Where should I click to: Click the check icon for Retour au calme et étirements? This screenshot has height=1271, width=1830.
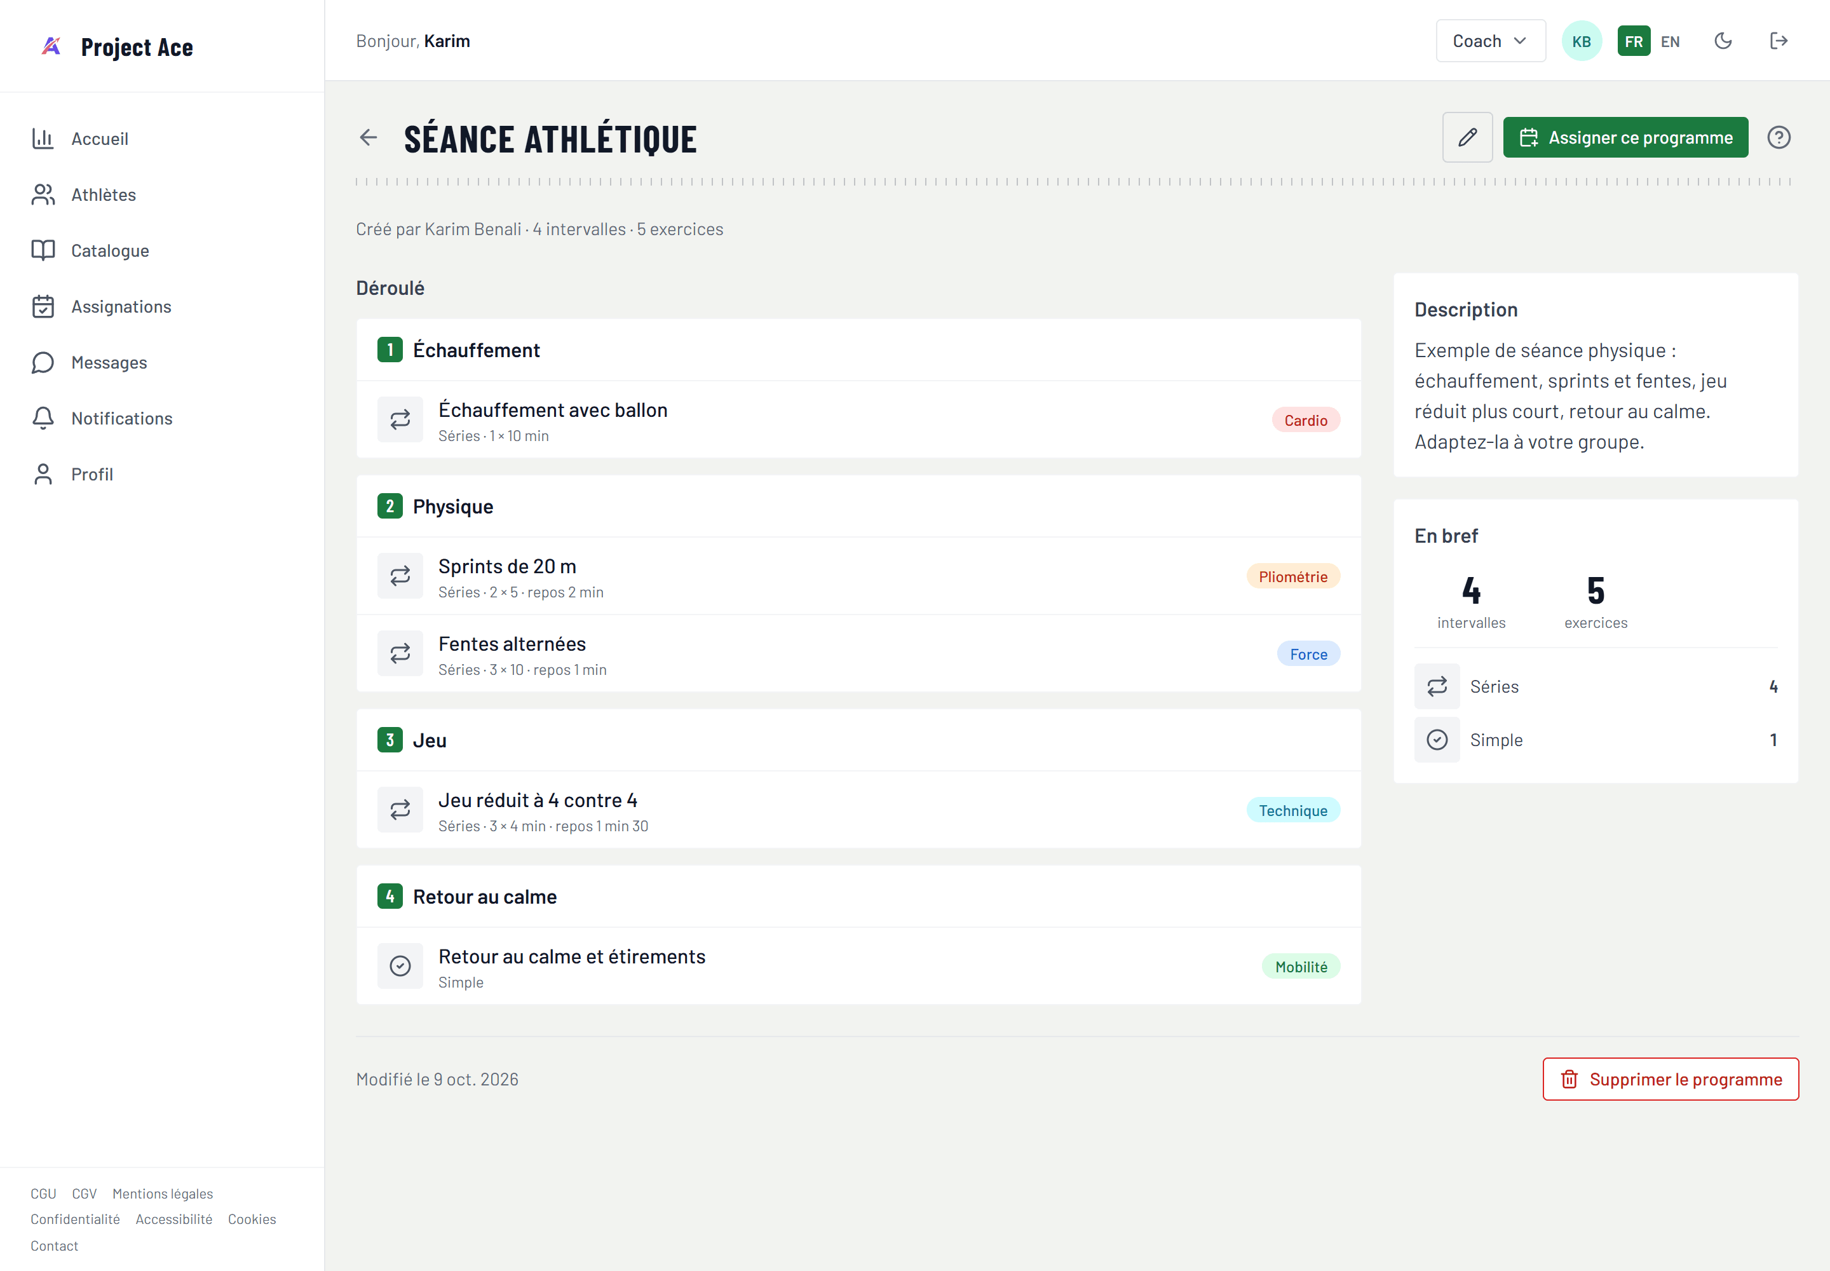point(400,966)
